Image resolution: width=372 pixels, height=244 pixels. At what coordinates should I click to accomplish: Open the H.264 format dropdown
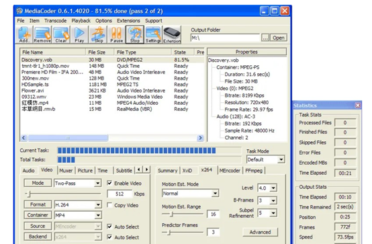[x=98, y=205]
